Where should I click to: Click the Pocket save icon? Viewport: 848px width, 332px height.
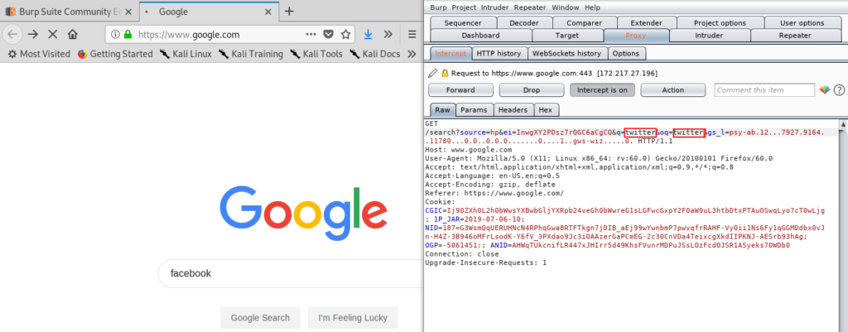[x=328, y=34]
